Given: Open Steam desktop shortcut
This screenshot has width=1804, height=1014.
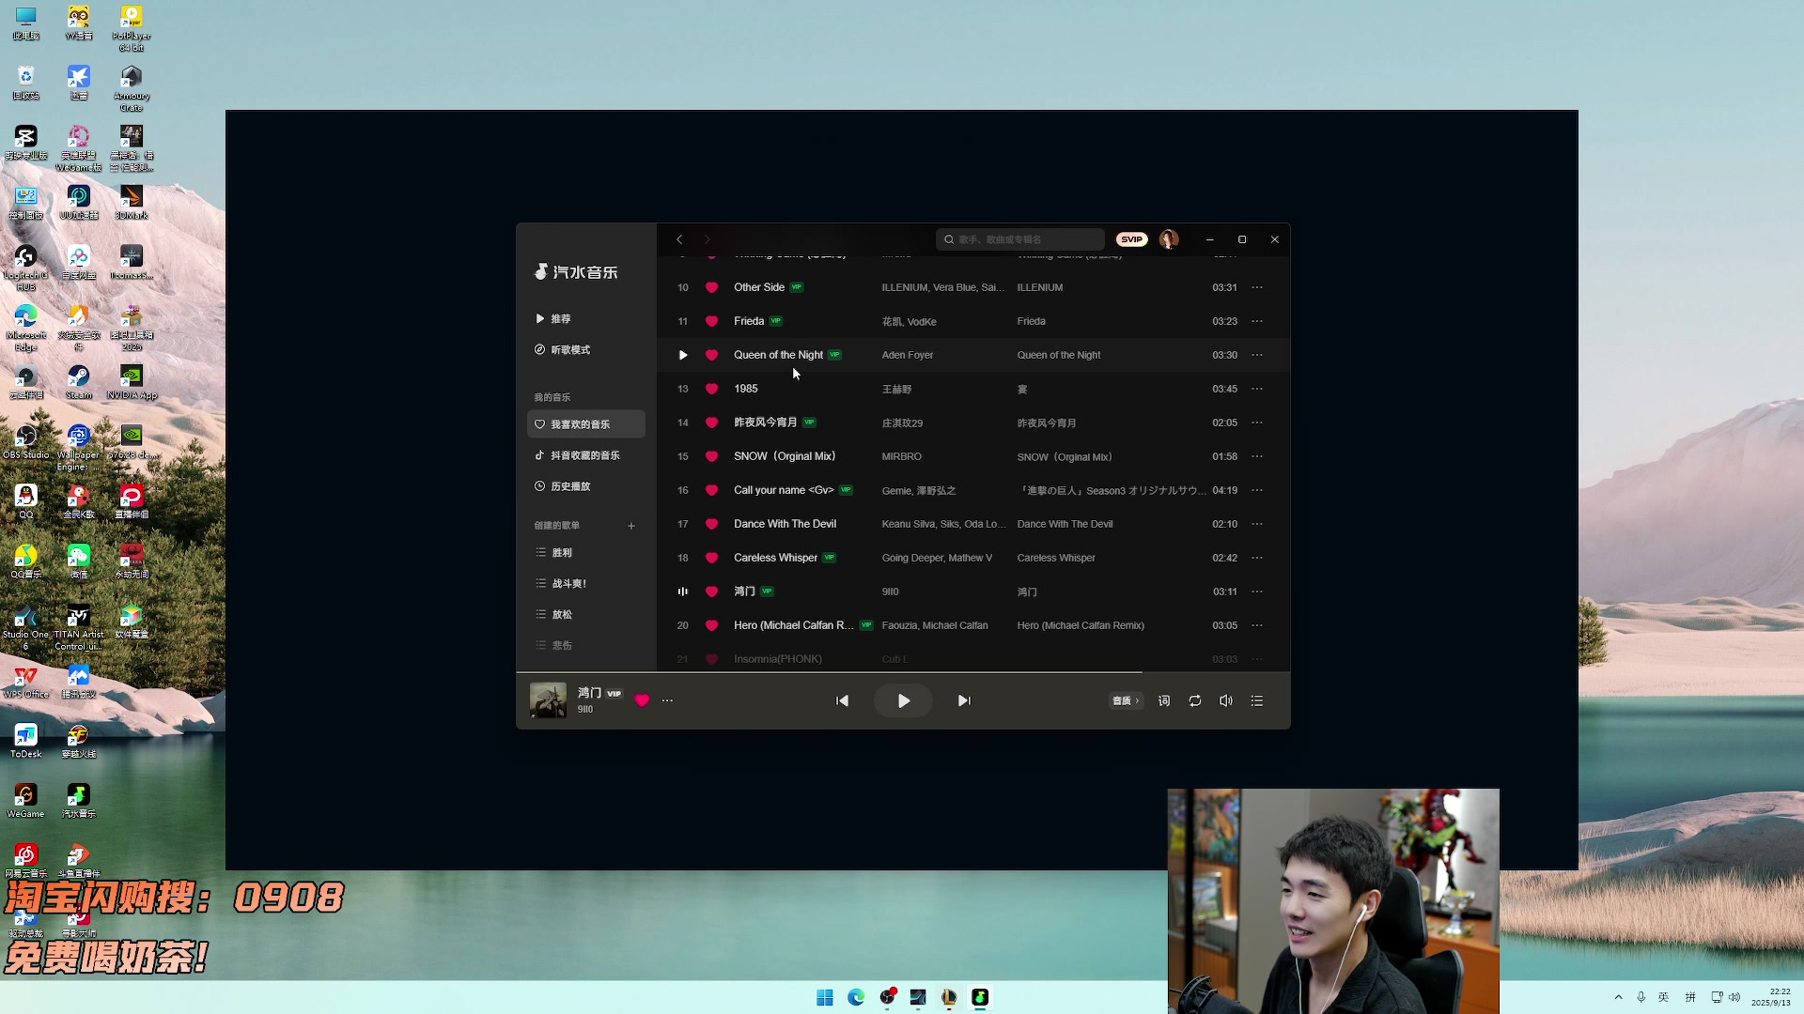Looking at the screenshot, I should (x=79, y=382).
